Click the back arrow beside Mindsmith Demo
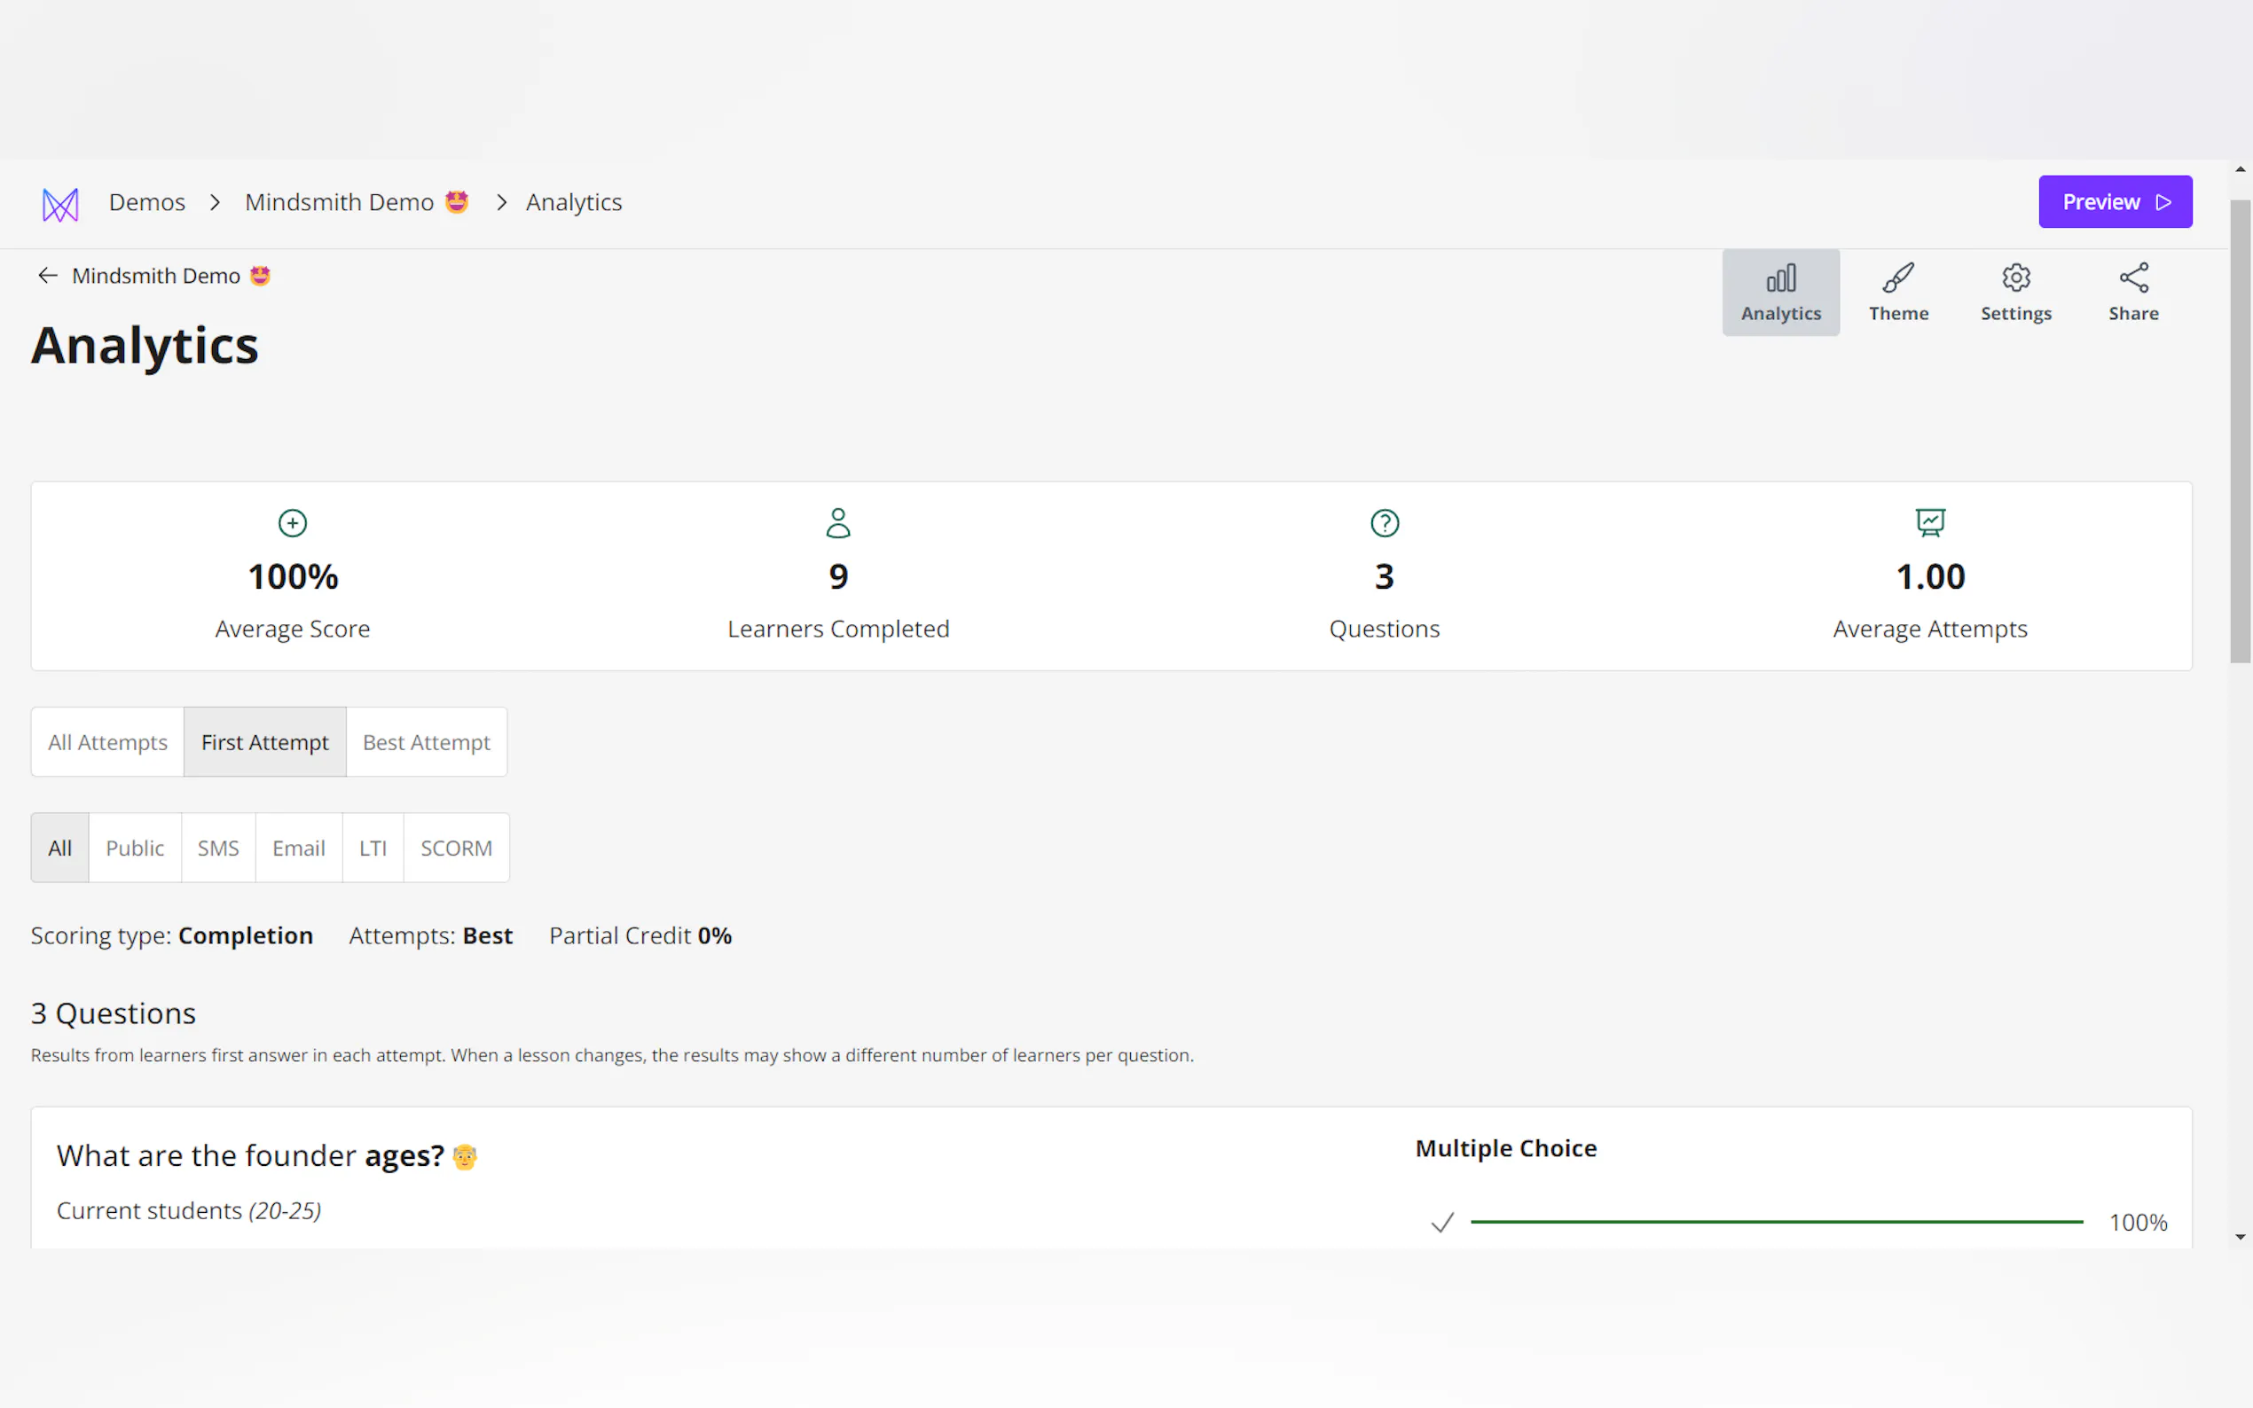The height and width of the screenshot is (1408, 2253). click(48, 276)
